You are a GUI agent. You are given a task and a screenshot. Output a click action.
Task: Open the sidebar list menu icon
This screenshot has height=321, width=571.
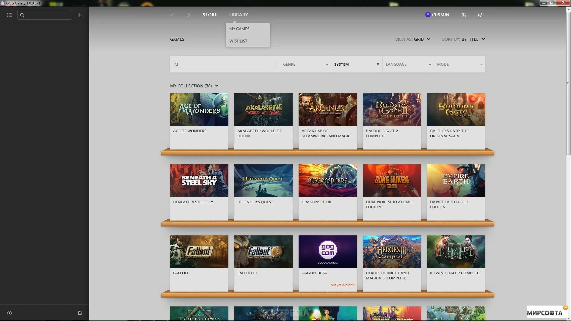(x=9, y=15)
